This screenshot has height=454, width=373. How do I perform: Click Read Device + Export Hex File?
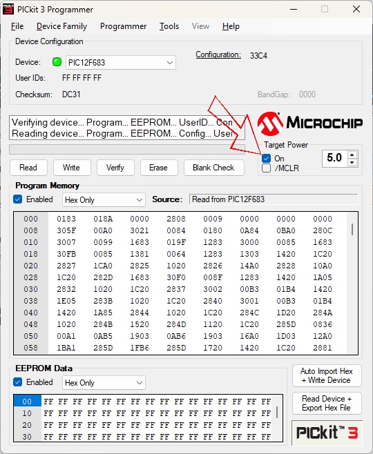327,403
